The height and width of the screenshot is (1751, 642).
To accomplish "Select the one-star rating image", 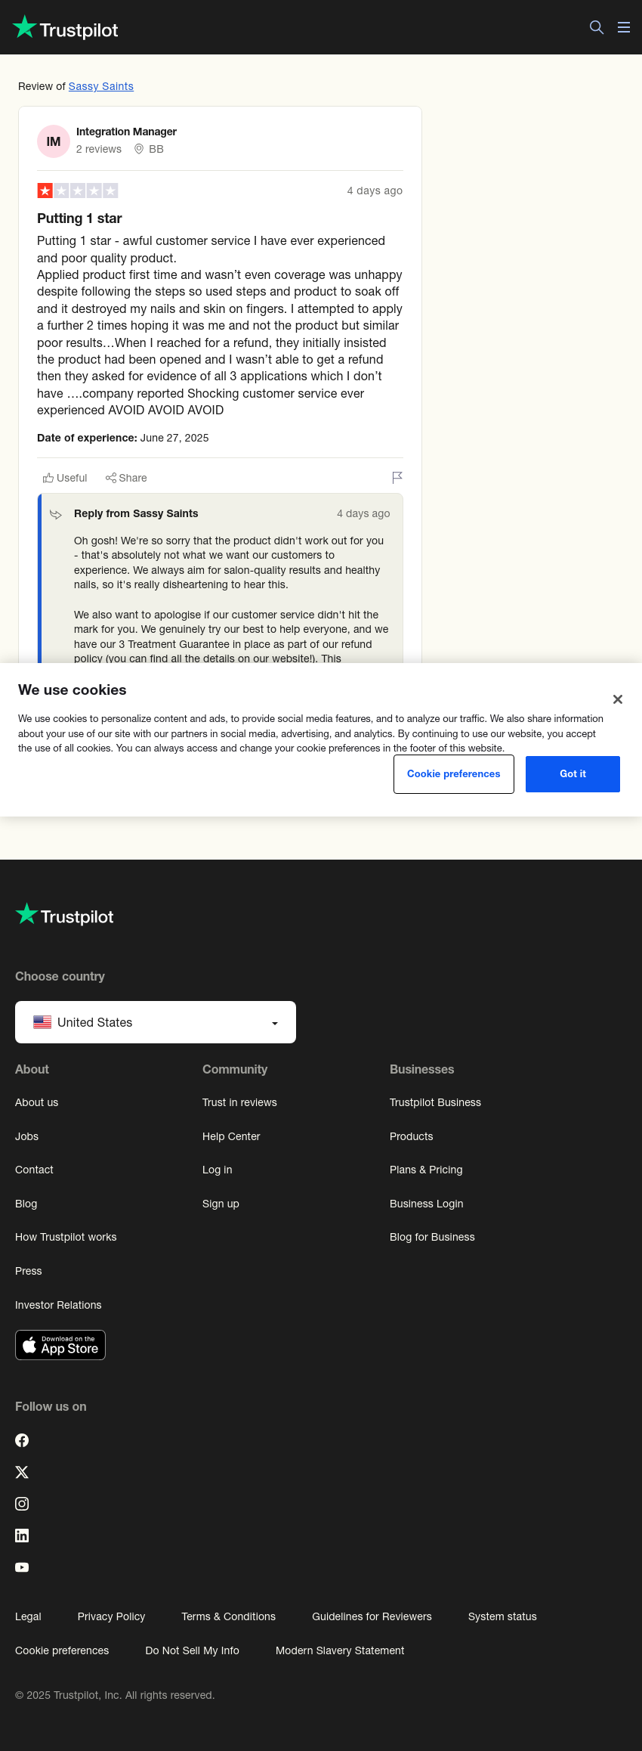I will click(78, 191).
